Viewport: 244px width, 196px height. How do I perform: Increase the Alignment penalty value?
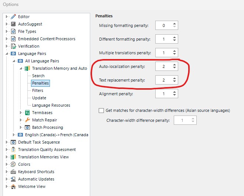(174, 92)
